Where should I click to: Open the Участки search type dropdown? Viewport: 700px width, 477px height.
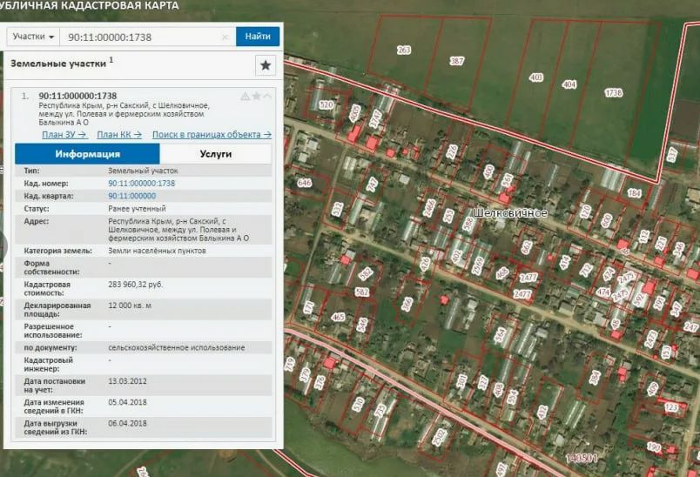34,37
